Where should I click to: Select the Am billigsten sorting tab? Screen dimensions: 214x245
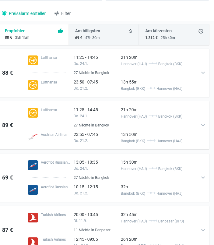103,34
